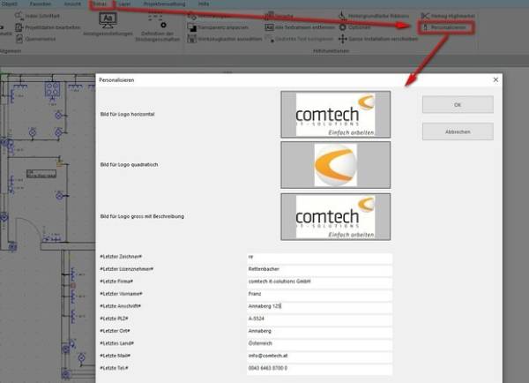Click the Alle Textrahmen entfernen icon
529x383 pixels.
click(269, 27)
